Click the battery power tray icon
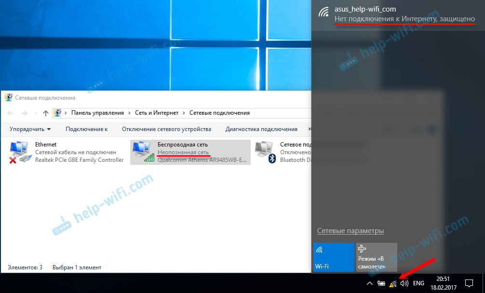This screenshot has width=485, height=293. (381, 283)
